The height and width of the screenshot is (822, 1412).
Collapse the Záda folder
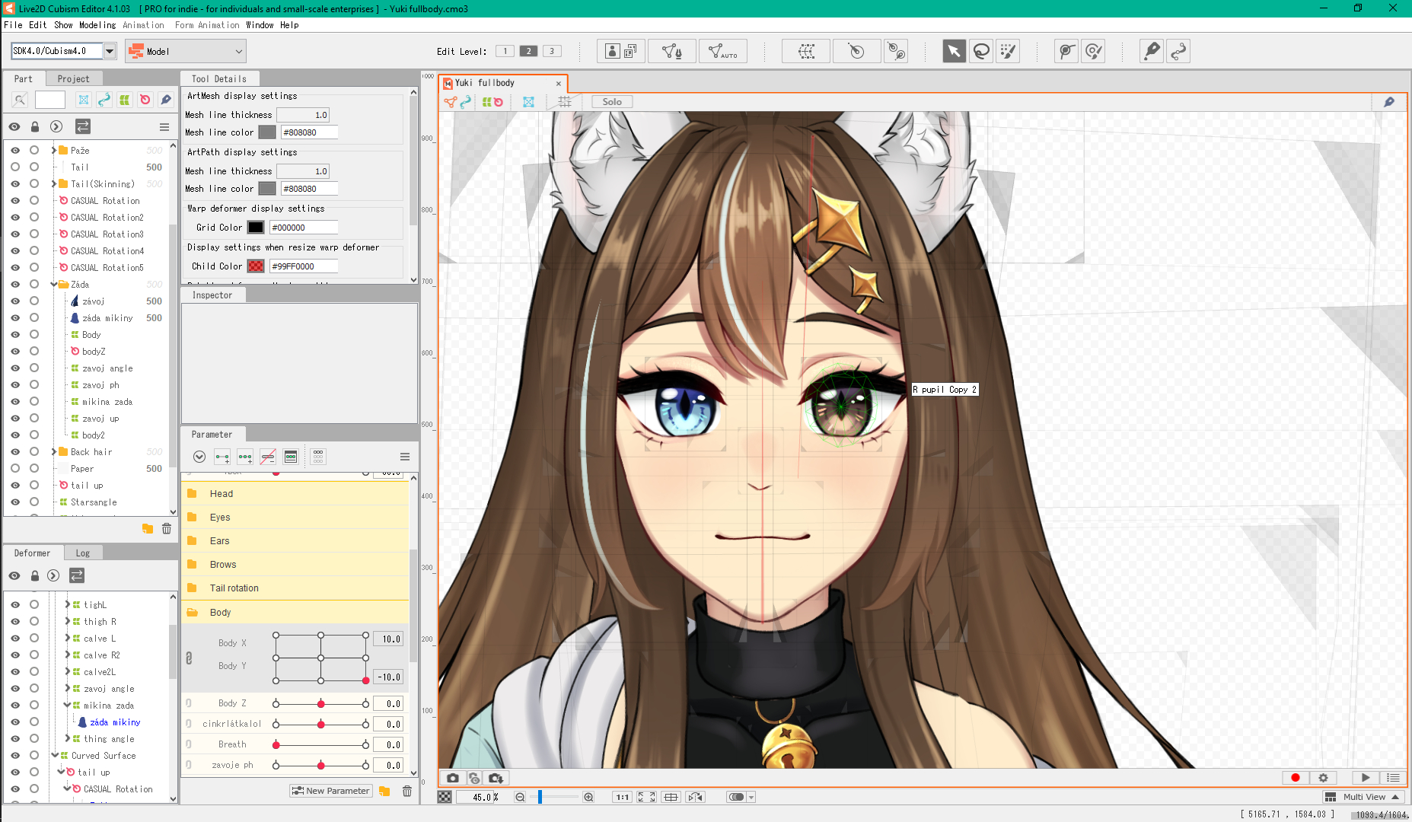tap(53, 285)
